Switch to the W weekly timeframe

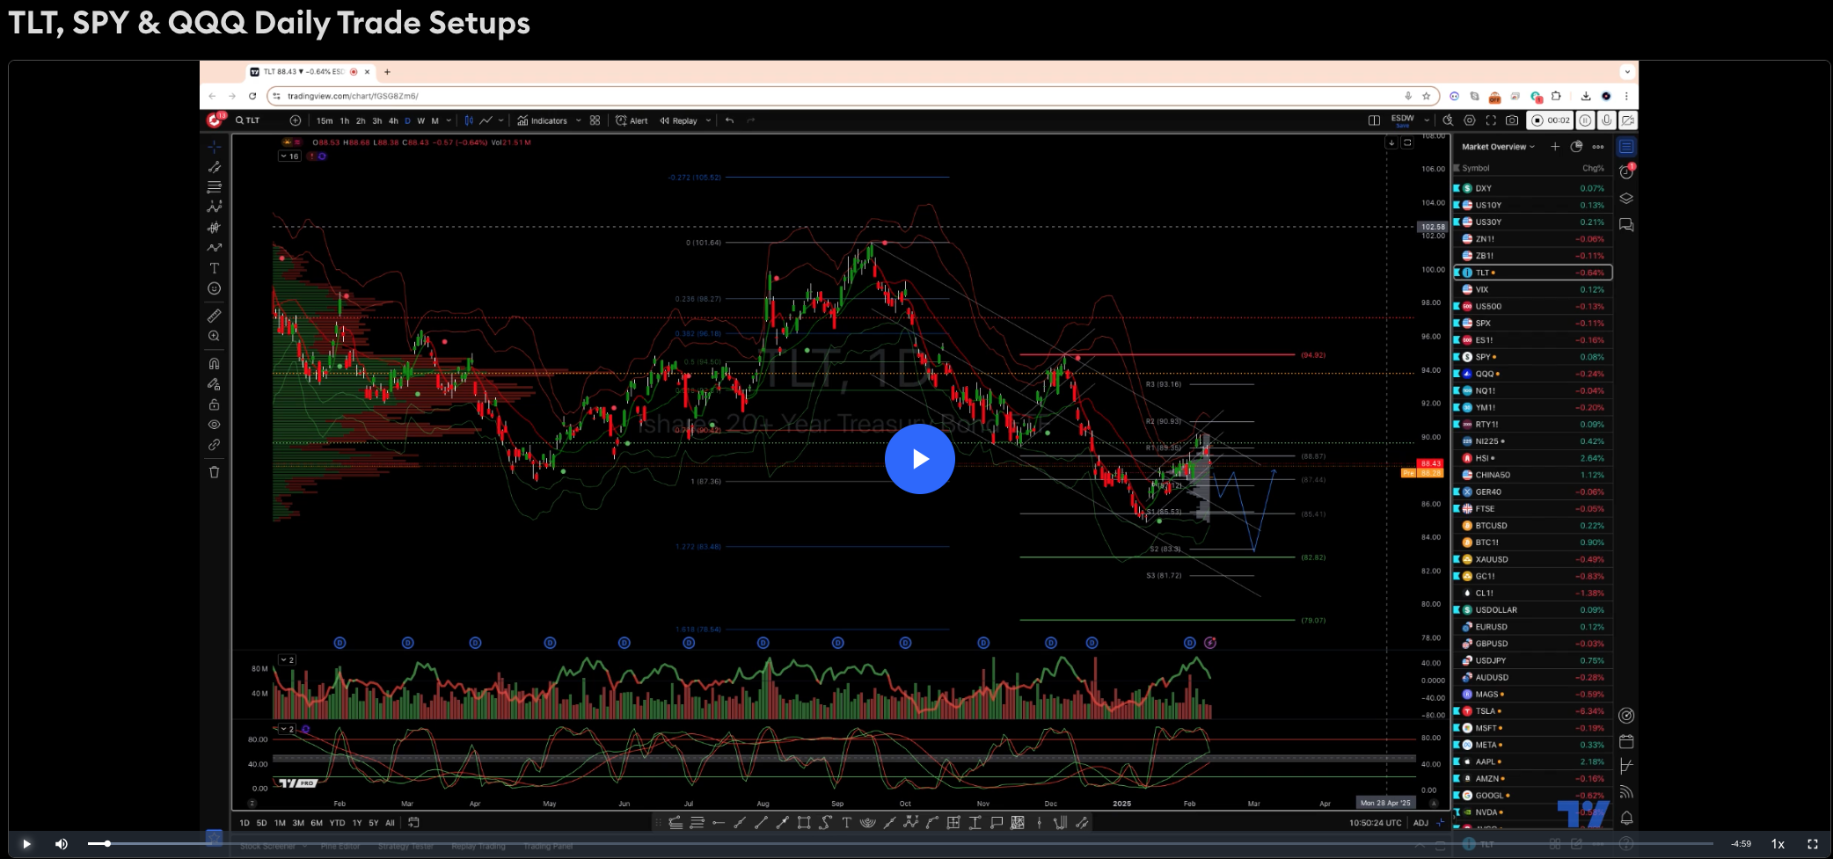point(420,120)
